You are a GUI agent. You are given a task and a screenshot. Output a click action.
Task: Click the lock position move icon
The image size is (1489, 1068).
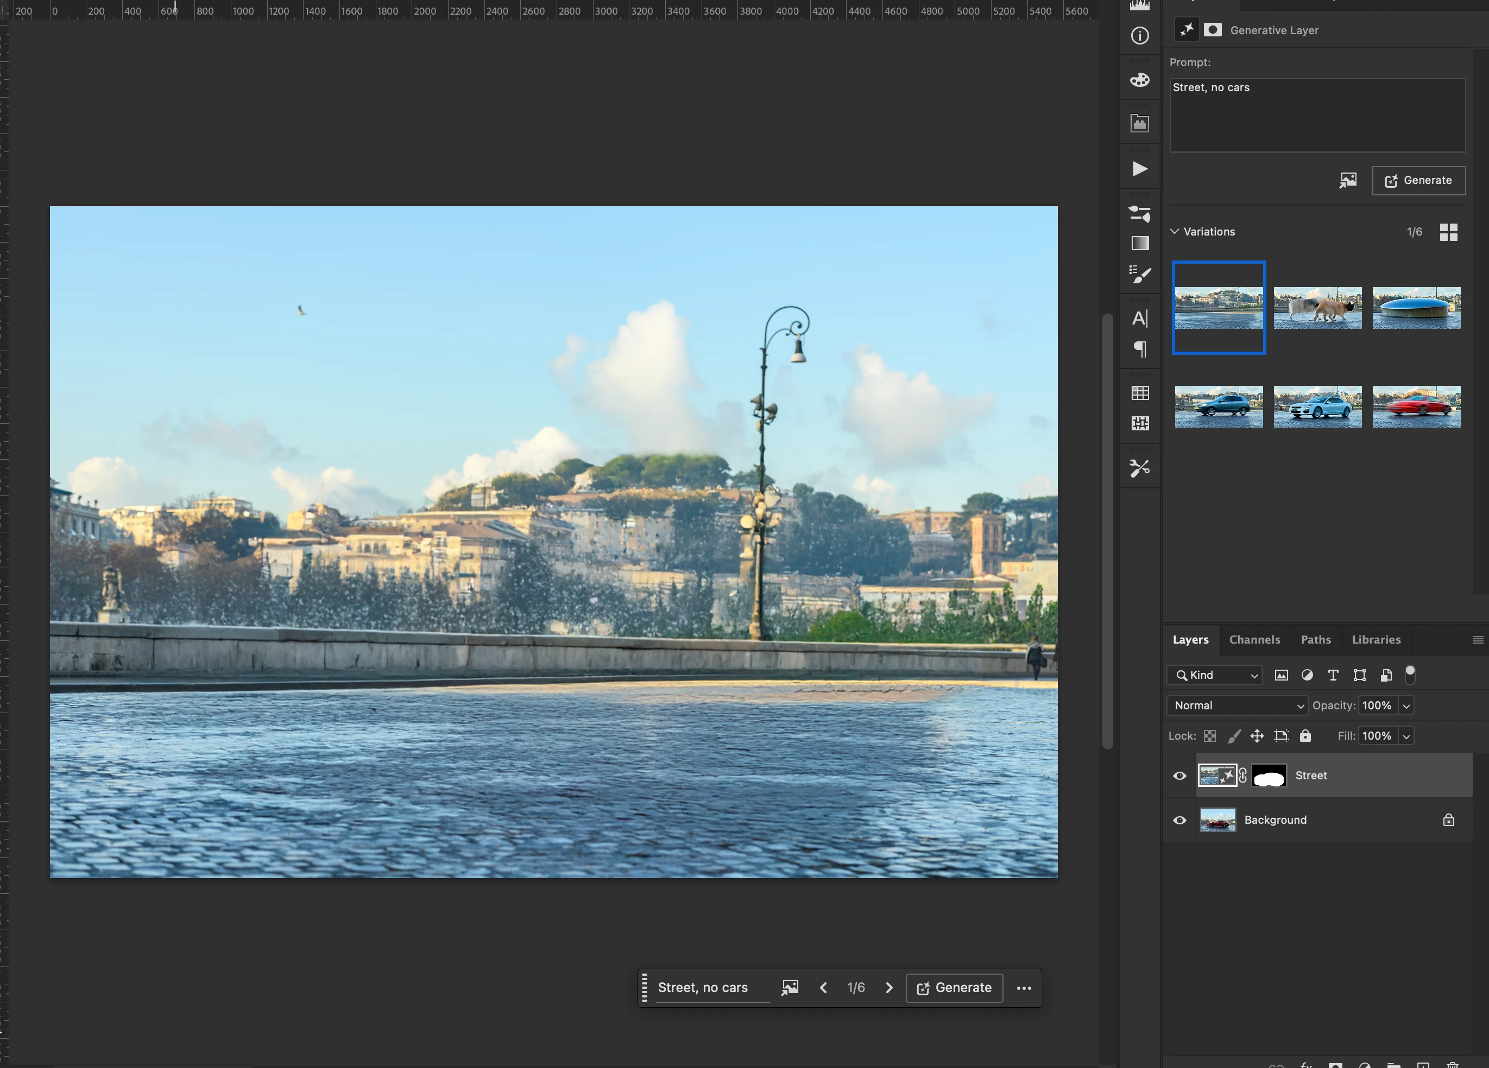1257,736
